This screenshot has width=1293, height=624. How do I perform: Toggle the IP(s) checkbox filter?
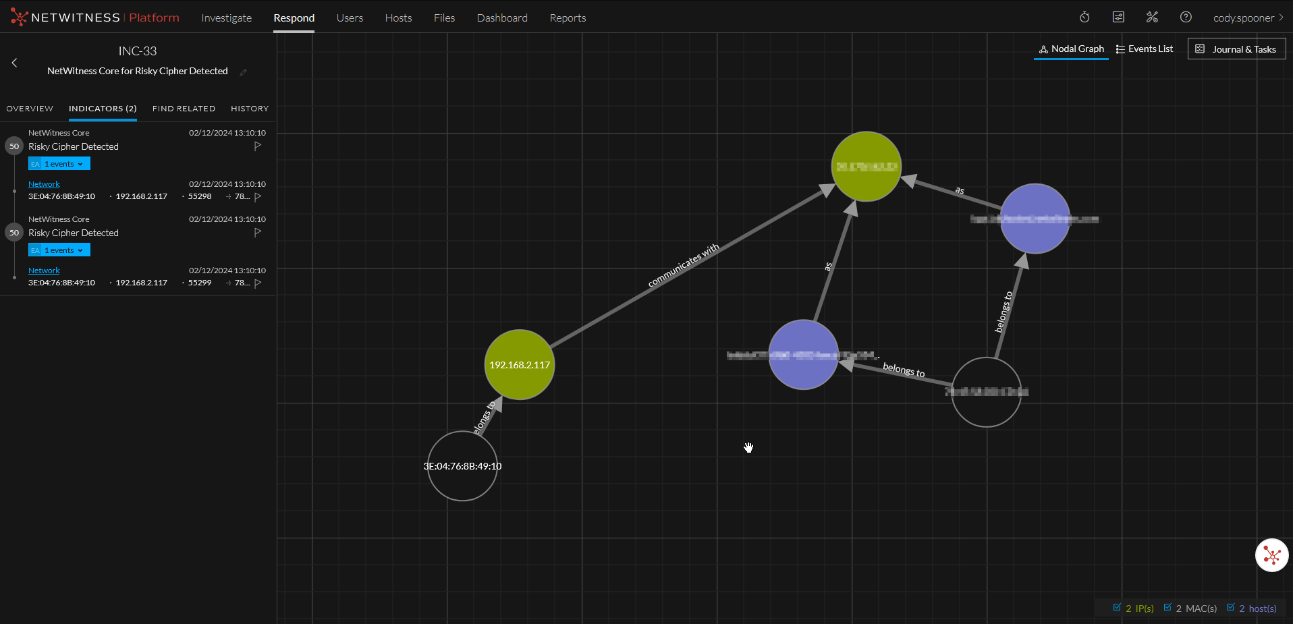tap(1117, 608)
